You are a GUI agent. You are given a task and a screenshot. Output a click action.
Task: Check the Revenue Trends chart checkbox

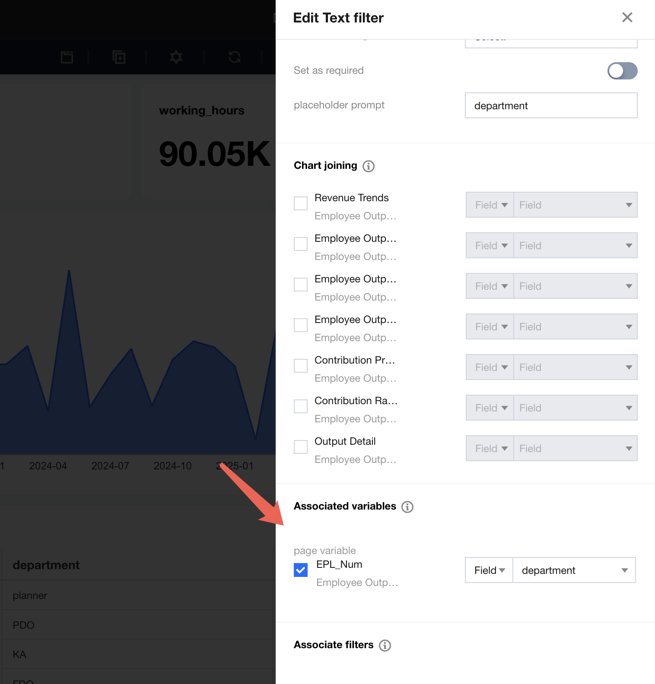coord(301,203)
